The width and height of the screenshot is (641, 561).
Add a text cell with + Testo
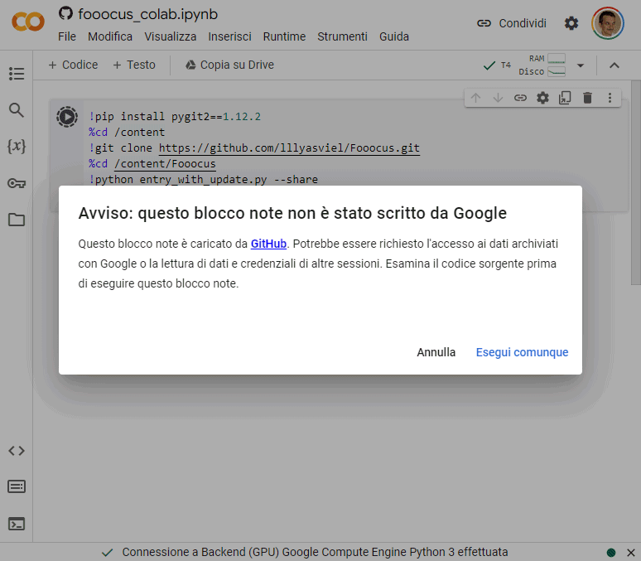(134, 65)
